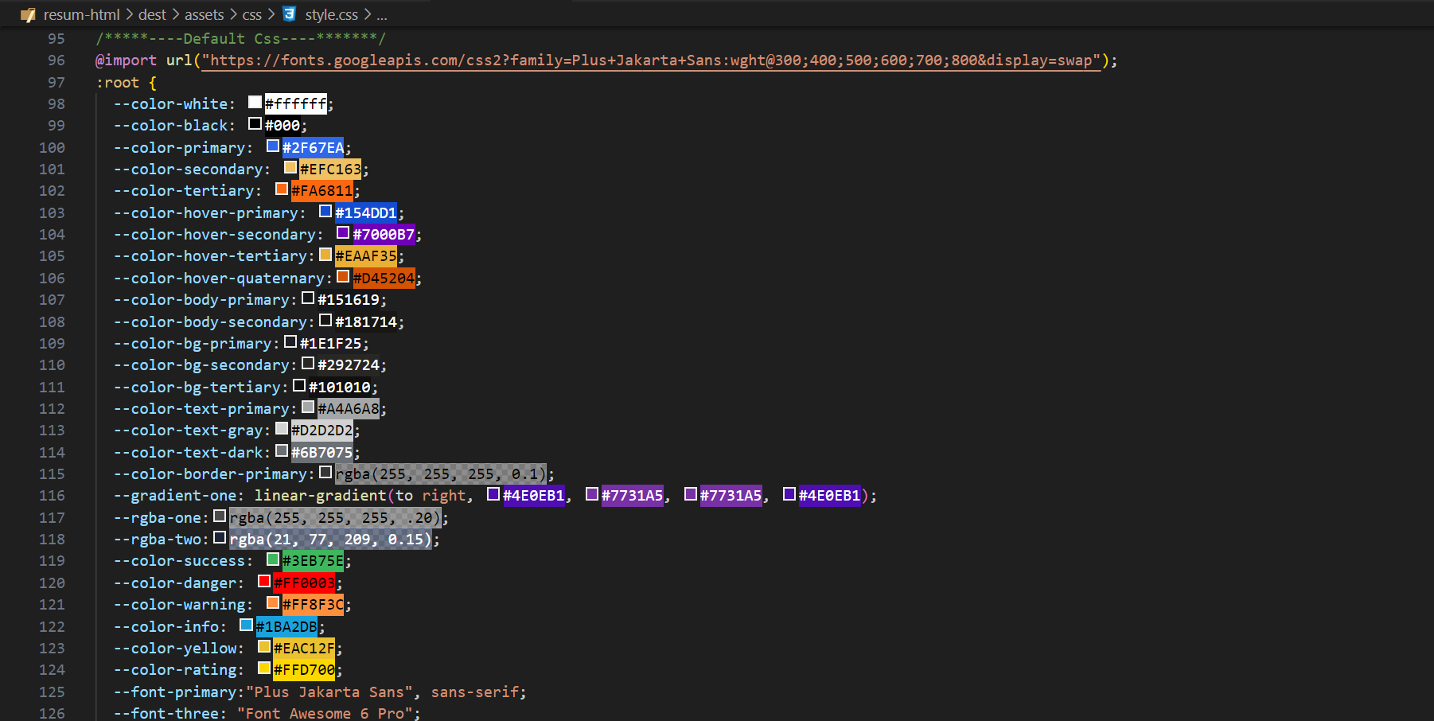Open the breadcrumb ellipsis symbol dropdown
1434x721 pixels.
(382, 14)
